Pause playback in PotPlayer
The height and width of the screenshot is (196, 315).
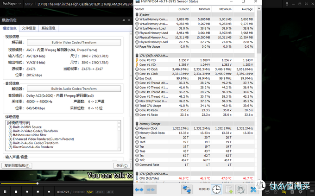click(5, 192)
